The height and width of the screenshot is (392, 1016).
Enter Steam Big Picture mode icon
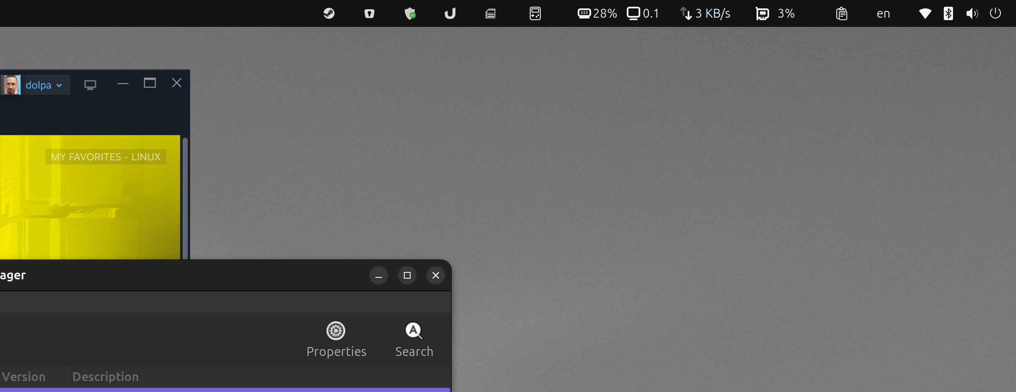(90, 85)
